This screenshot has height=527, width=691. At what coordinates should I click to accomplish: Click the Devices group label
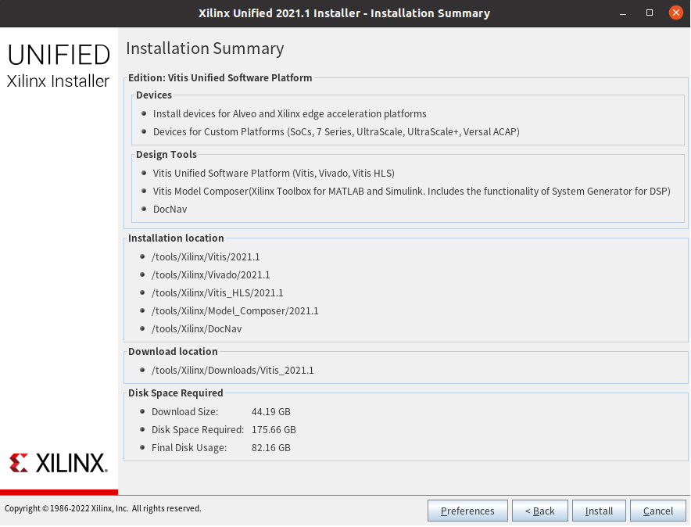coord(154,95)
